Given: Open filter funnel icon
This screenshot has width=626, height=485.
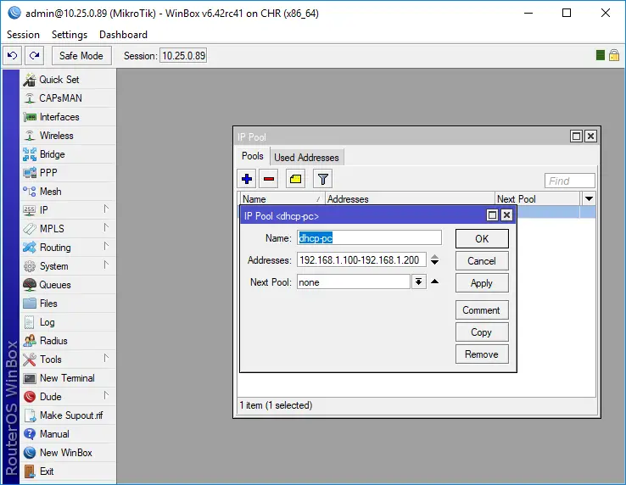Looking at the screenshot, I should click(x=322, y=179).
